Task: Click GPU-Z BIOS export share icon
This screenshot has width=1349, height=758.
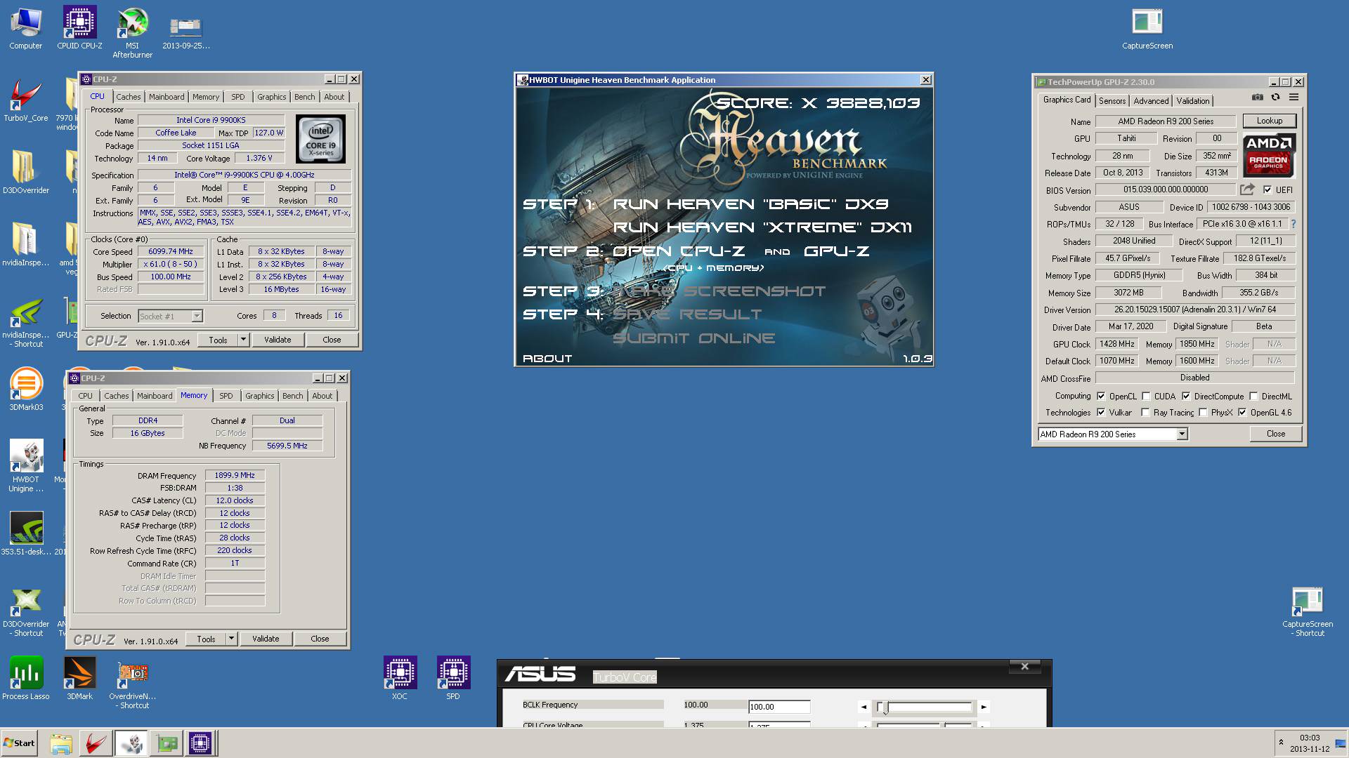Action: point(1247,189)
